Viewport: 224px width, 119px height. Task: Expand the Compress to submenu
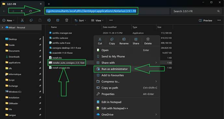click(x=156, y=81)
